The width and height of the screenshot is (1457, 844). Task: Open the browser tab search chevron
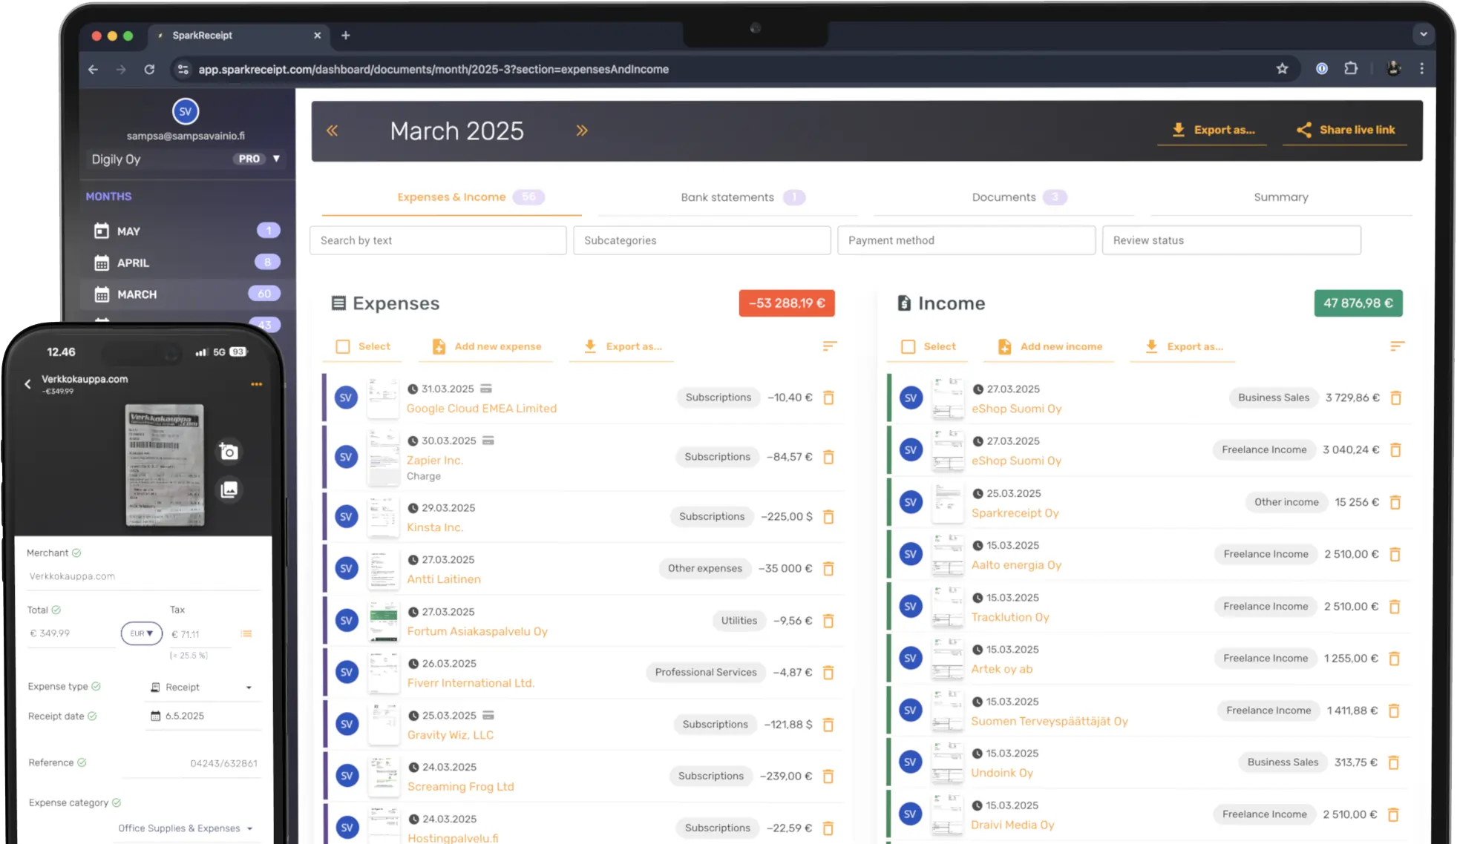click(1423, 34)
